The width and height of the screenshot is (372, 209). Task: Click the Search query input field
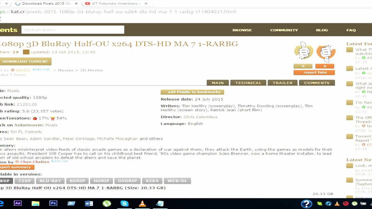click(x=73, y=30)
